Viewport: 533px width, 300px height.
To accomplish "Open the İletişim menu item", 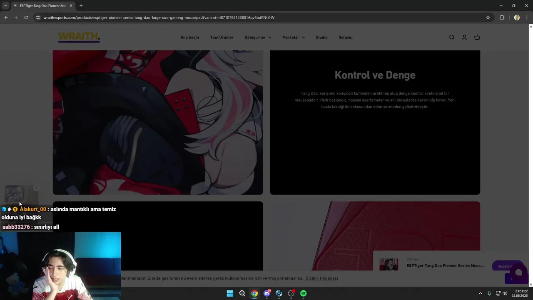I will (345, 37).
